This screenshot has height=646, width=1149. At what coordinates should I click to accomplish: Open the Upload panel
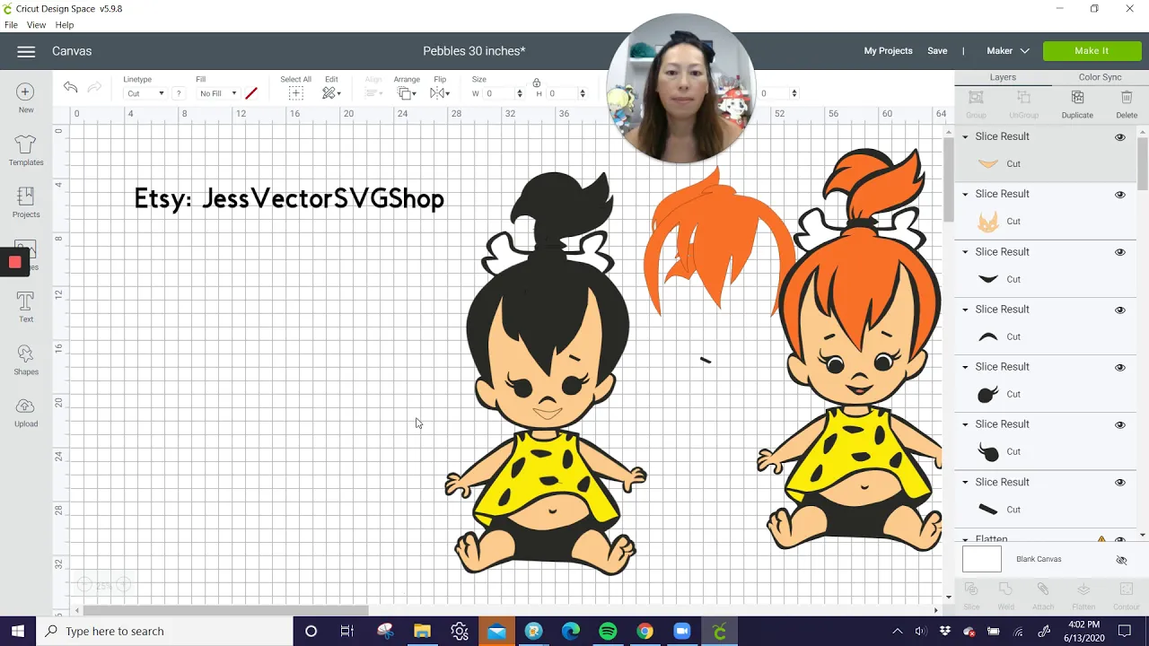pyautogui.click(x=26, y=412)
